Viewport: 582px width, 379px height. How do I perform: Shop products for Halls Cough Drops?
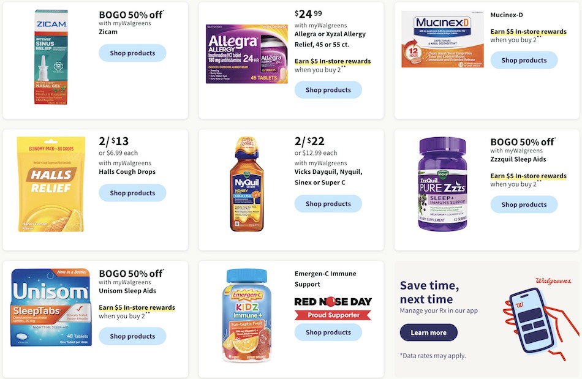coord(132,193)
